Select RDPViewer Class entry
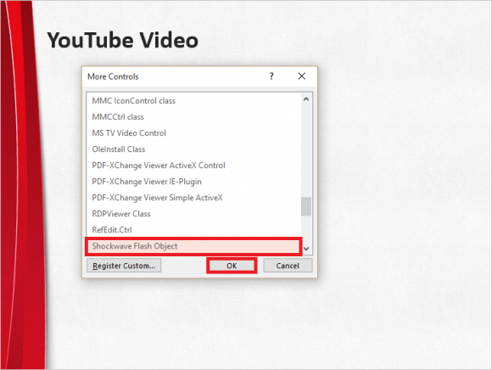This screenshot has height=370, width=492. pyautogui.click(x=193, y=214)
